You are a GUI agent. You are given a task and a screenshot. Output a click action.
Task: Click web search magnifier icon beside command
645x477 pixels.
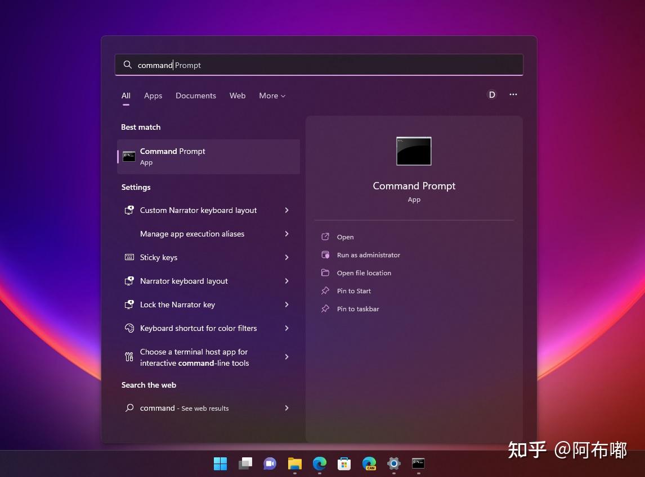129,408
